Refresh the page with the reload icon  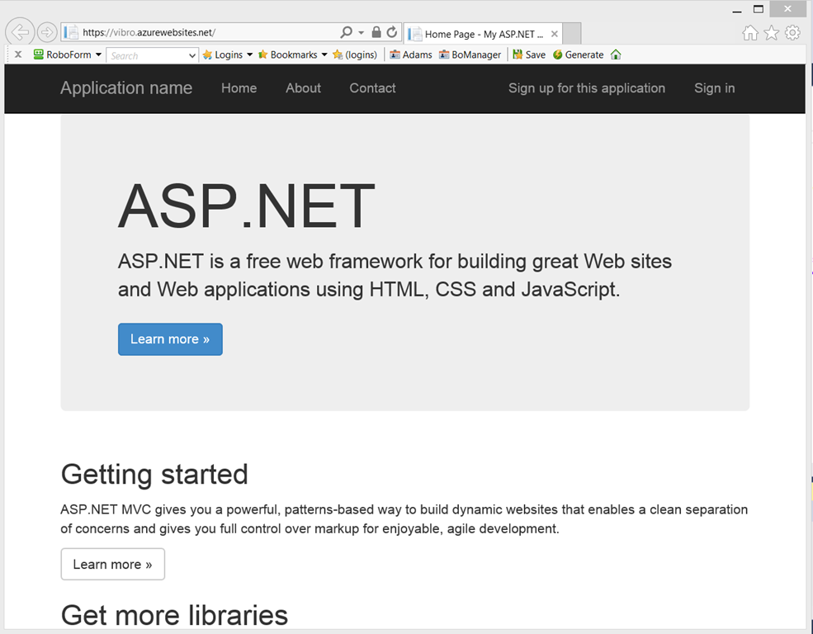click(392, 32)
